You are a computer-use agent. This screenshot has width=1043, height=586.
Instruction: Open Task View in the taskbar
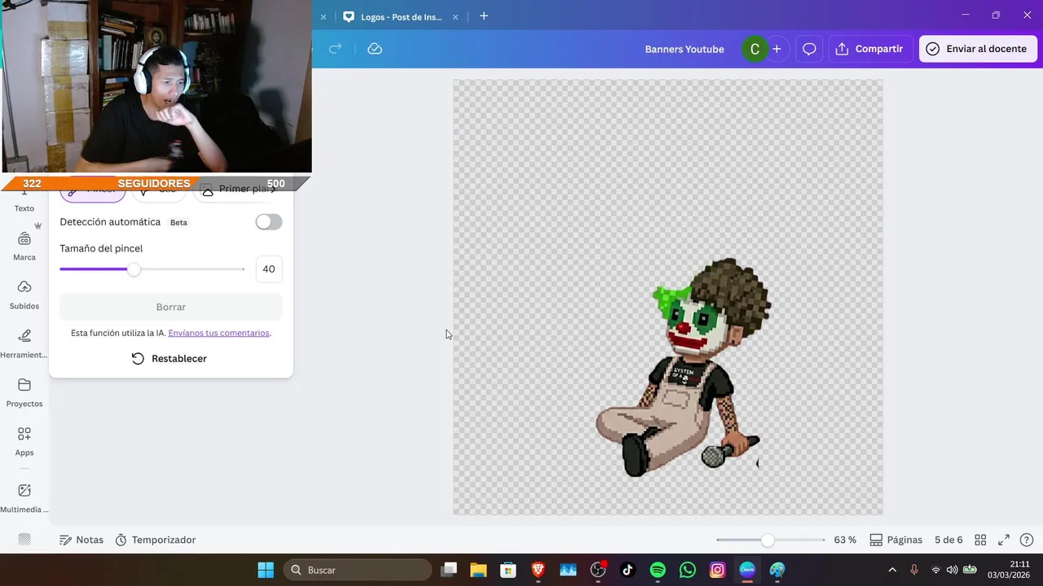coord(449,570)
